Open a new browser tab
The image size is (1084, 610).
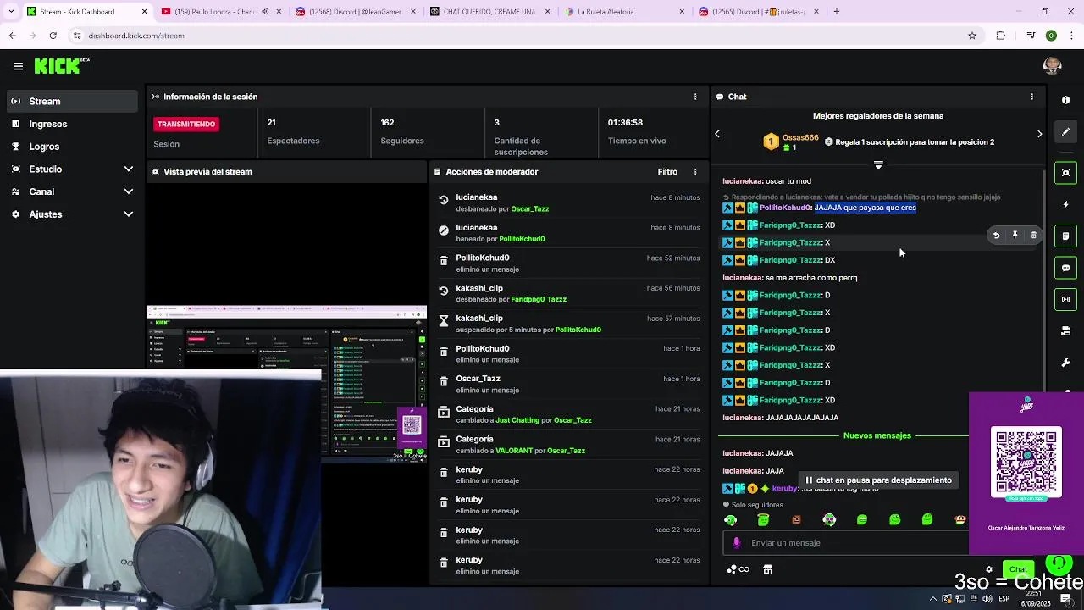(837, 12)
